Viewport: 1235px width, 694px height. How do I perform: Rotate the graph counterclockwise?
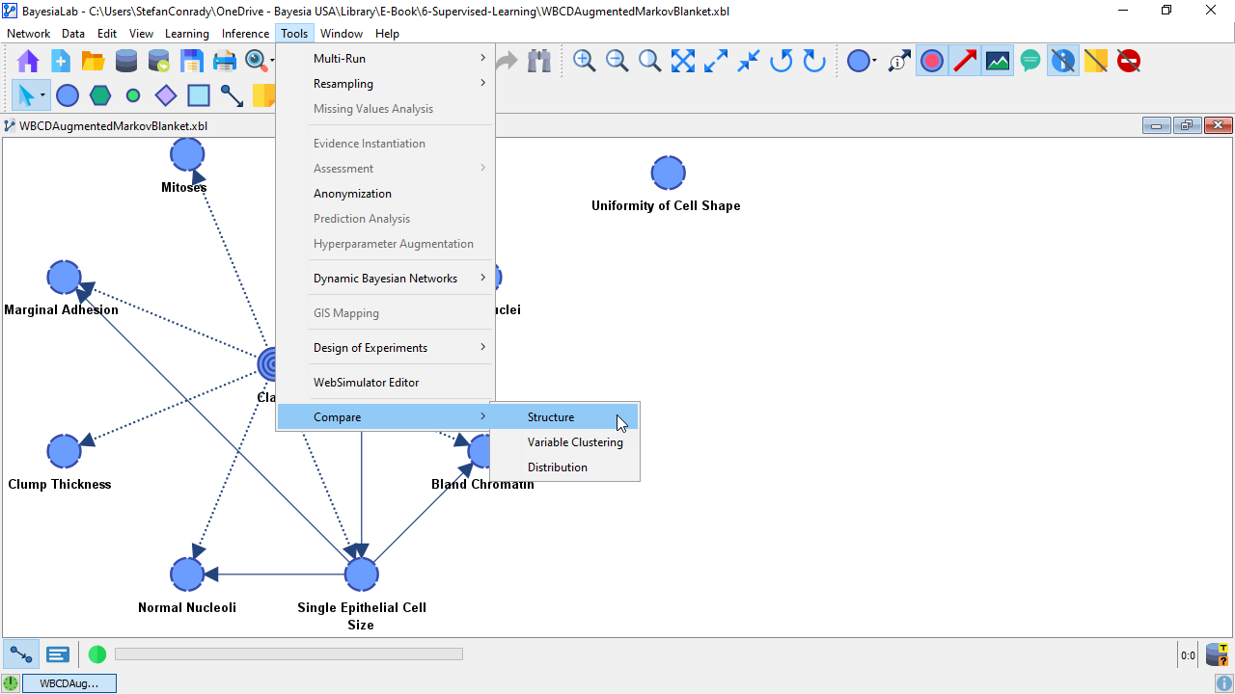pos(782,62)
